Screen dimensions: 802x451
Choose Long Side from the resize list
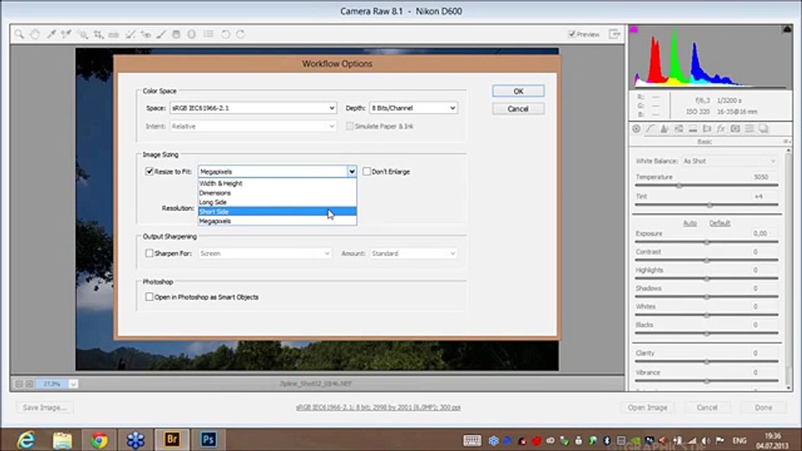[x=278, y=202]
